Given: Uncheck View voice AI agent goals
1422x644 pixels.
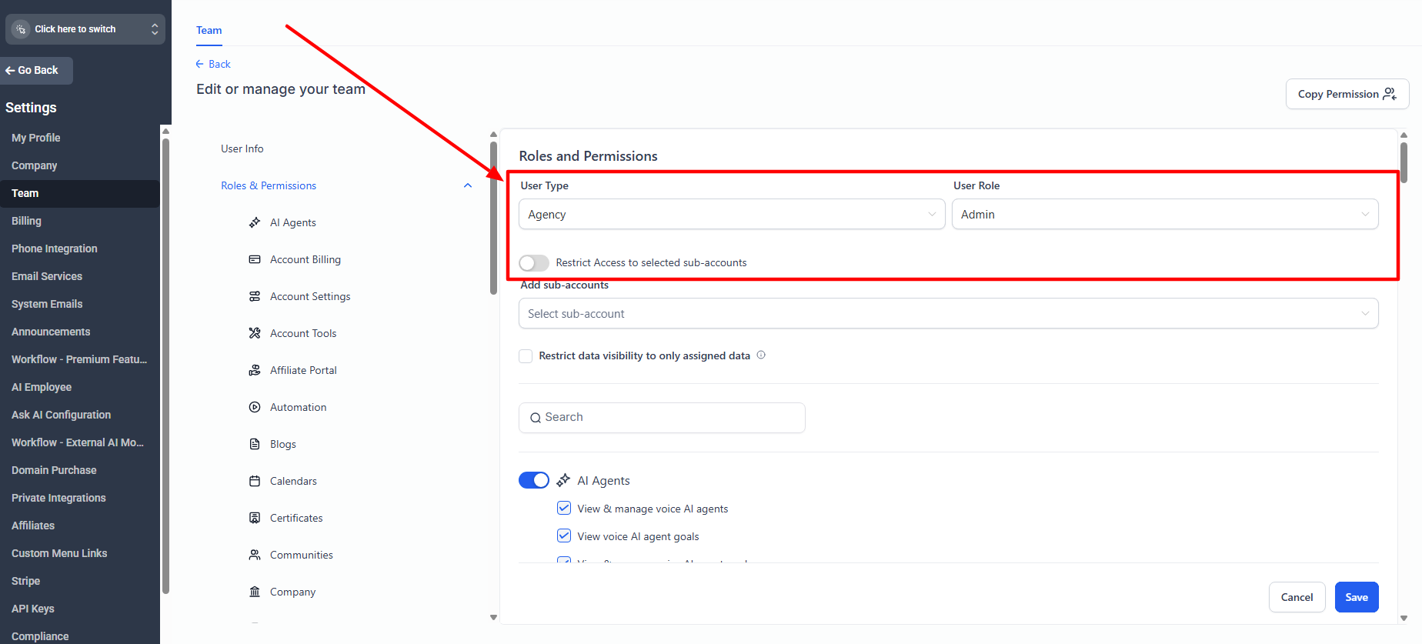Looking at the screenshot, I should pos(564,536).
